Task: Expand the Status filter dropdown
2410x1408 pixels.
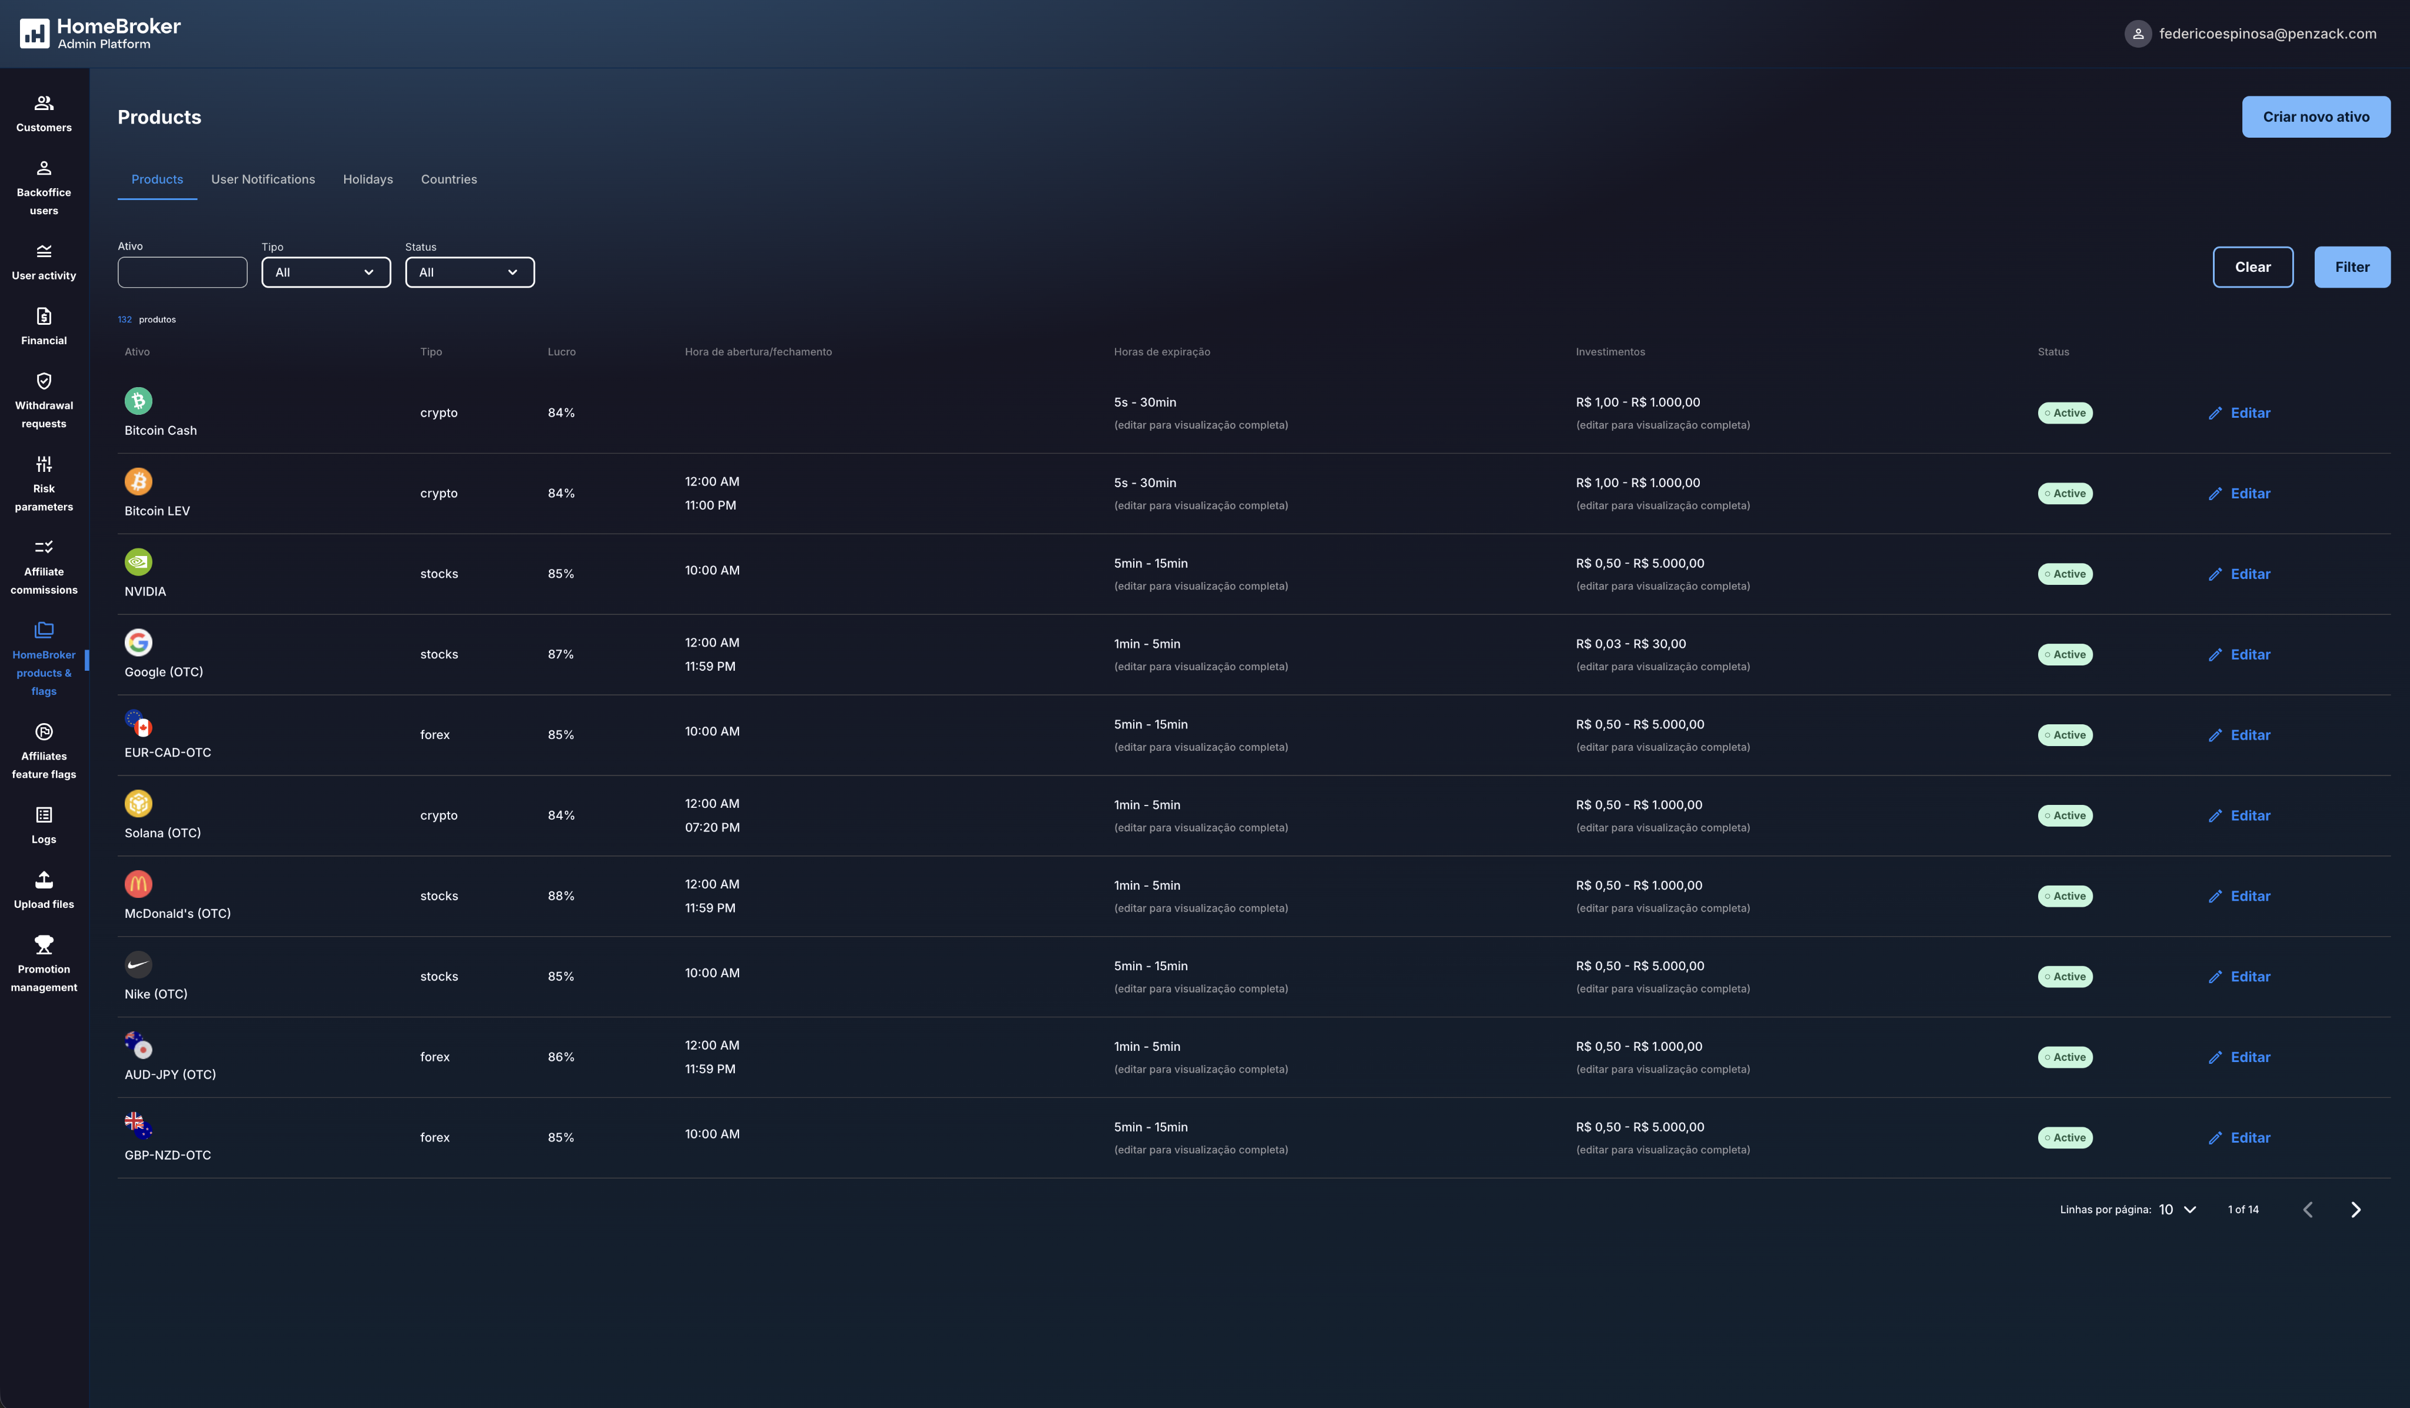Action: click(x=468, y=272)
